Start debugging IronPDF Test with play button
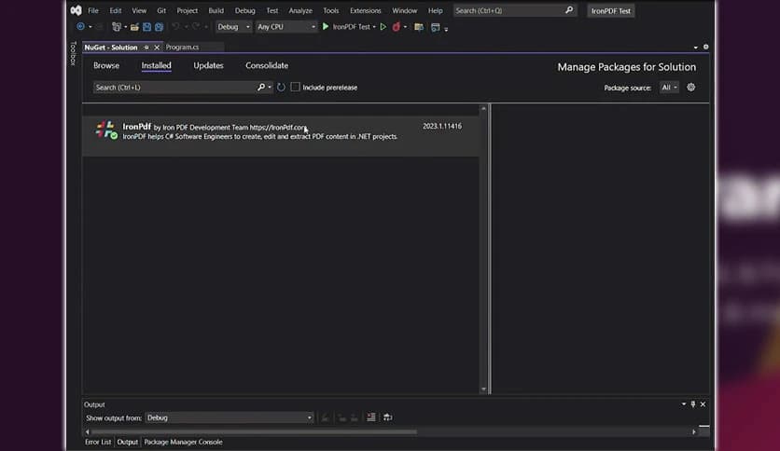780x451 pixels. pyautogui.click(x=326, y=27)
